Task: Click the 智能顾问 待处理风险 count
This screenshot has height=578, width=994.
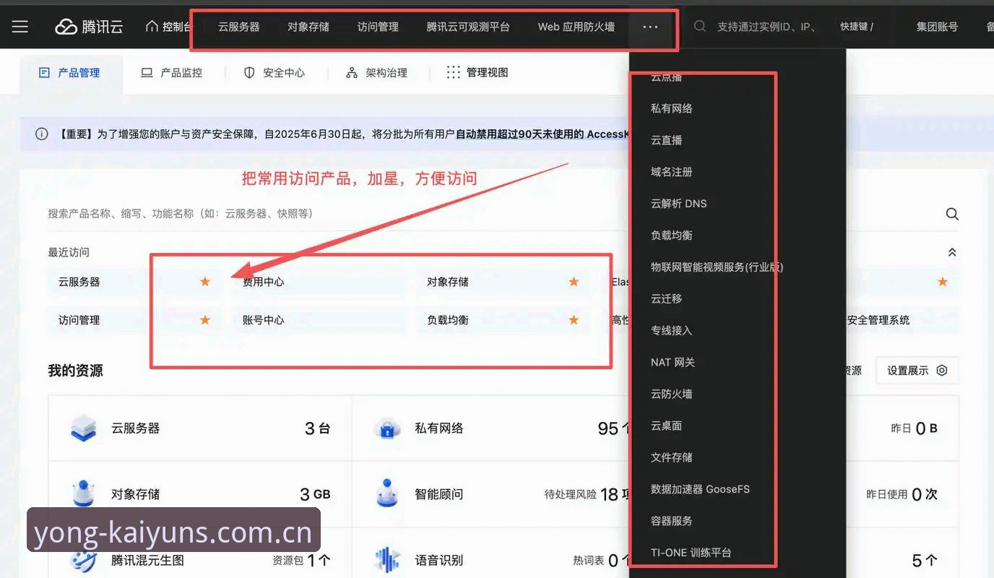Action: tap(610, 494)
